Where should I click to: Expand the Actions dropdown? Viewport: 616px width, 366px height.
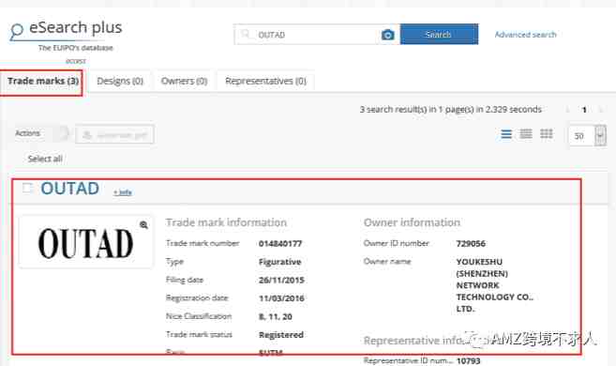tap(41, 133)
